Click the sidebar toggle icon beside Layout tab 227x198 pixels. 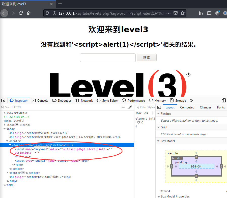click(x=159, y=107)
